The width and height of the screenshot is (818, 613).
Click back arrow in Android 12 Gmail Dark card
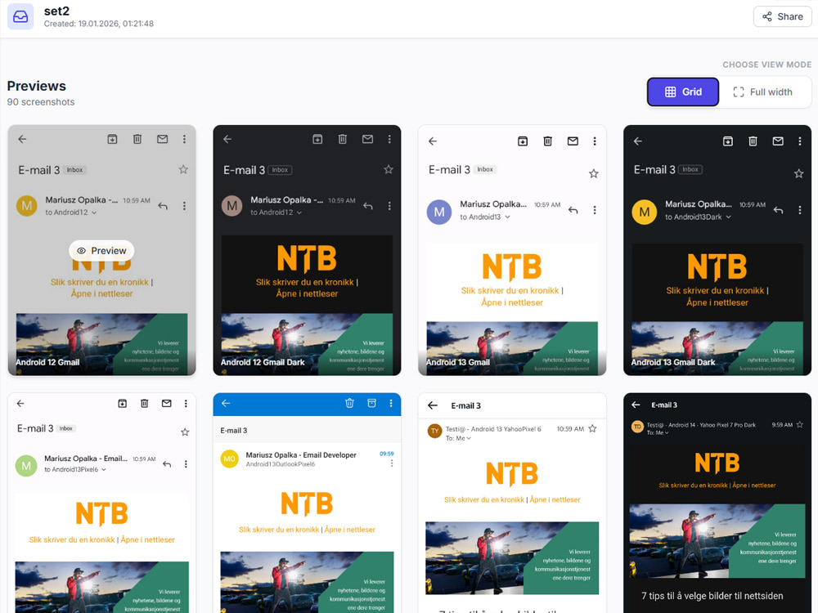pyautogui.click(x=227, y=139)
